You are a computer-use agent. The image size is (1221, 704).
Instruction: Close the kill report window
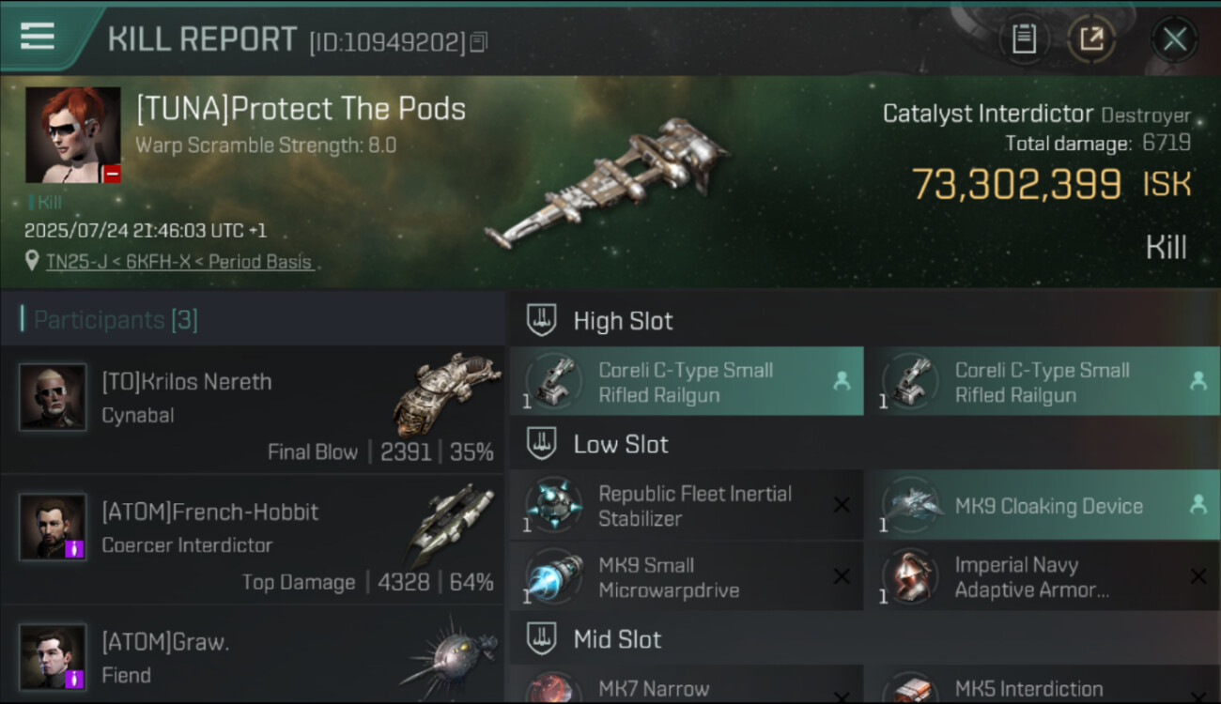[x=1174, y=39]
